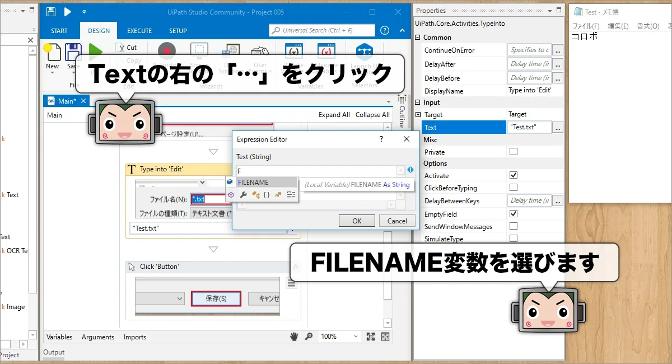The image size is (672, 364).
Task: Open the Variables panel tab
Action: click(x=59, y=337)
